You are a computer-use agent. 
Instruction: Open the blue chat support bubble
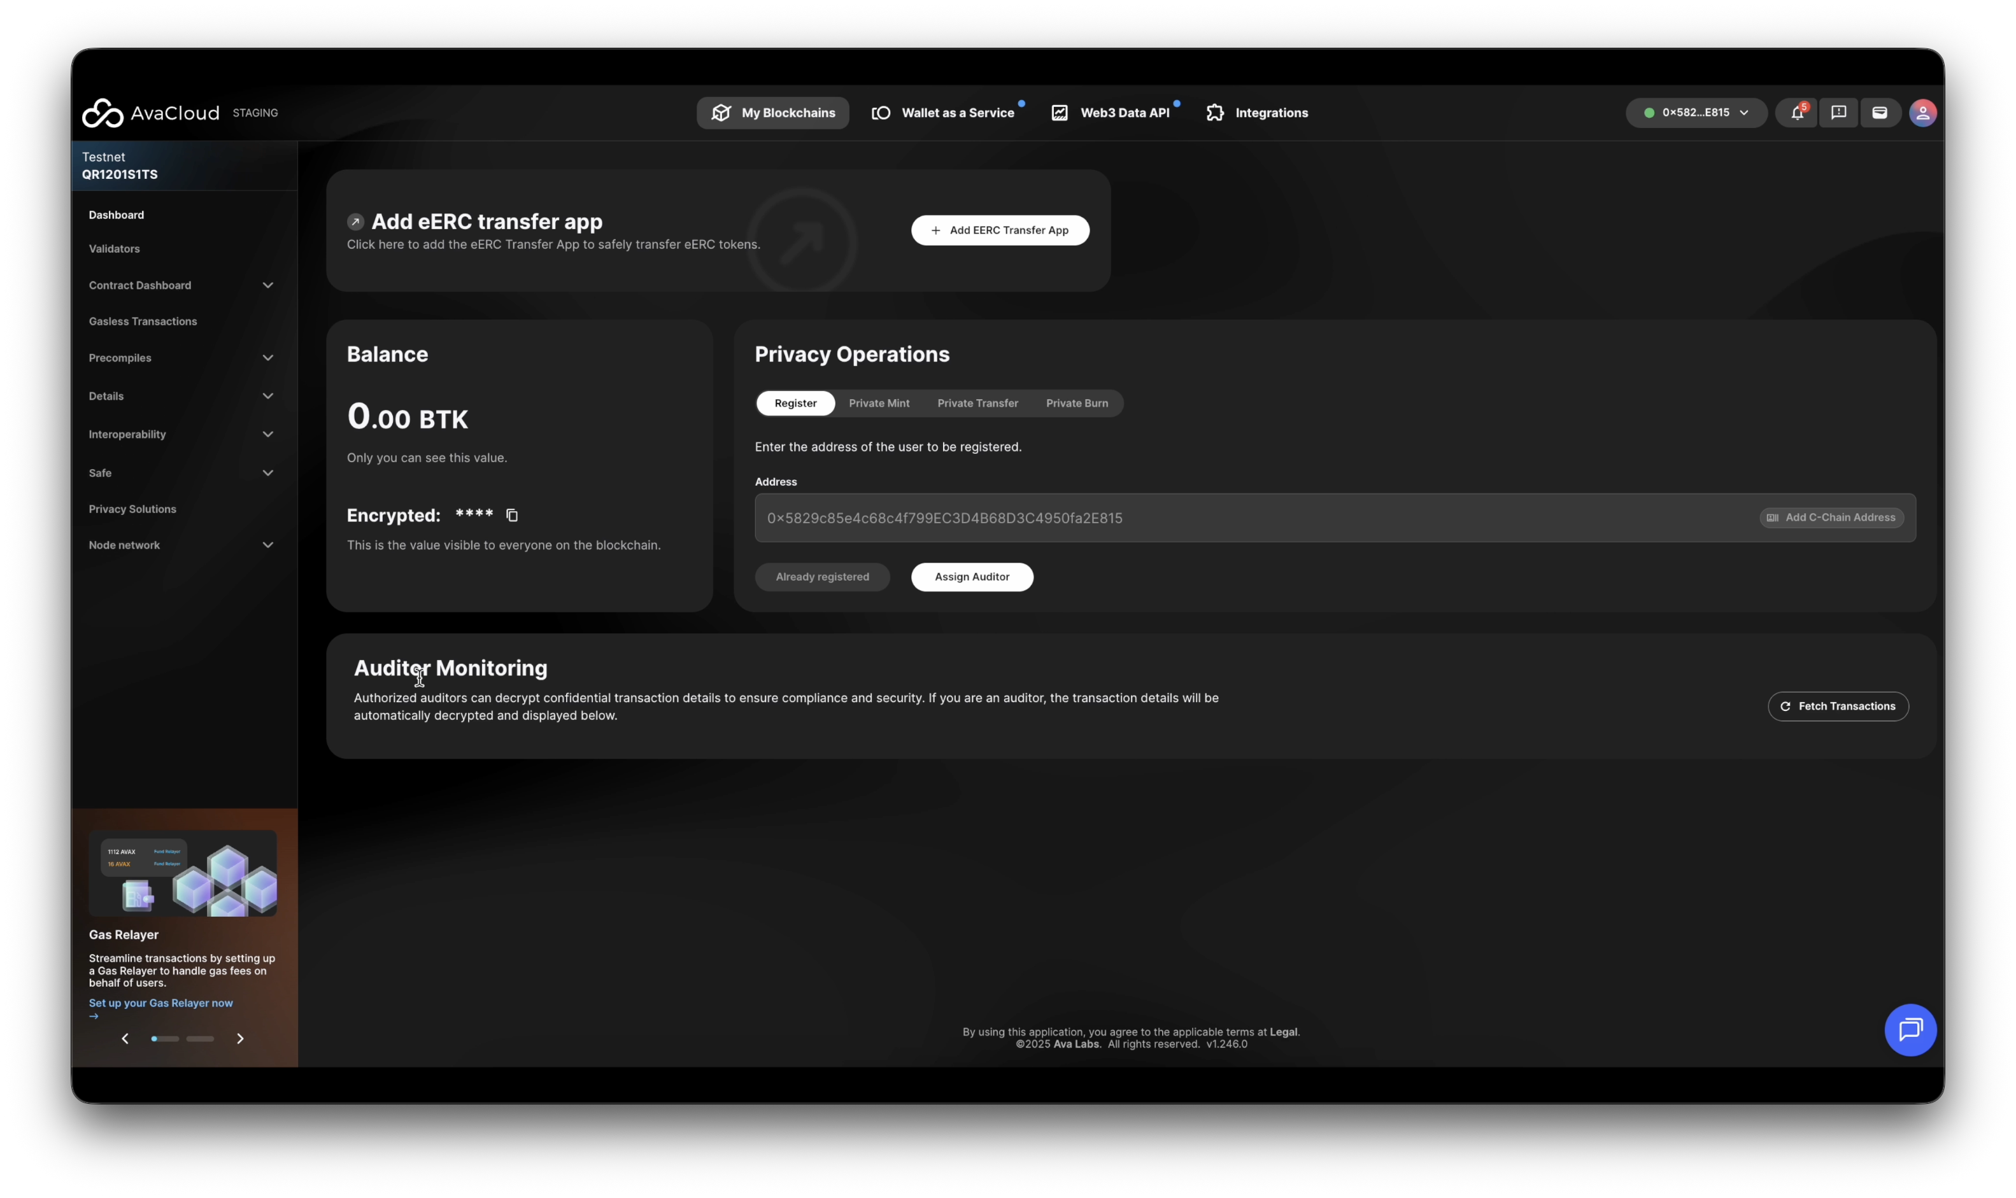(1910, 1029)
